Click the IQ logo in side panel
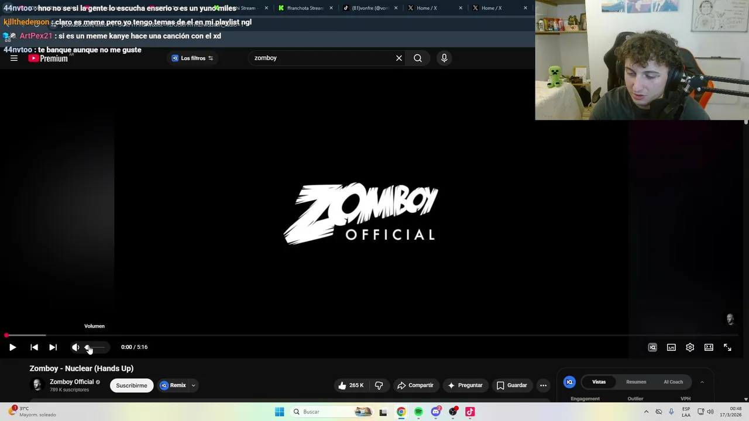 569,382
